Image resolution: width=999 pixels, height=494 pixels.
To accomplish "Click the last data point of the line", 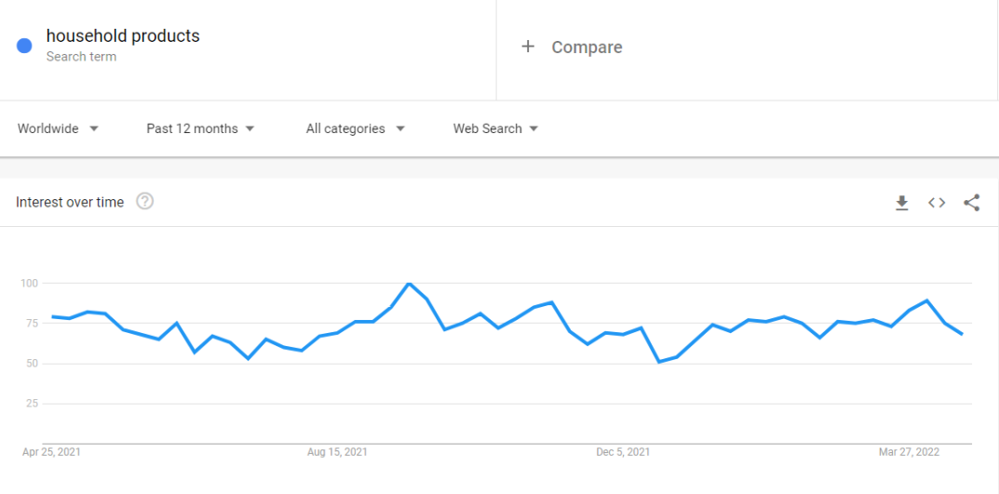I will coord(962,334).
